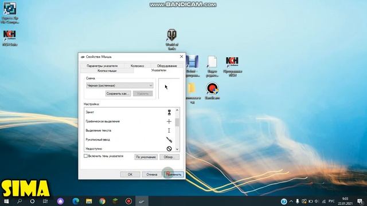Click the Удалить scheme button
The height and width of the screenshot is (206, 367).
pos(143,94)
